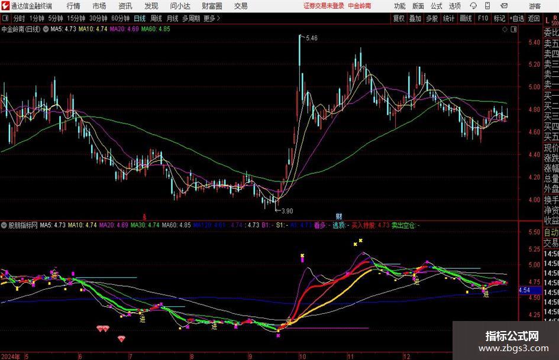Open the 选项 menu
The width and height of the screenshot is (559, 360).
(x=454, y=6)
